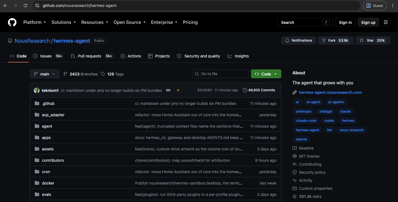Open the 48,605 Commits history
Viewport: 398px width, 202px height.
pos(259,90)
